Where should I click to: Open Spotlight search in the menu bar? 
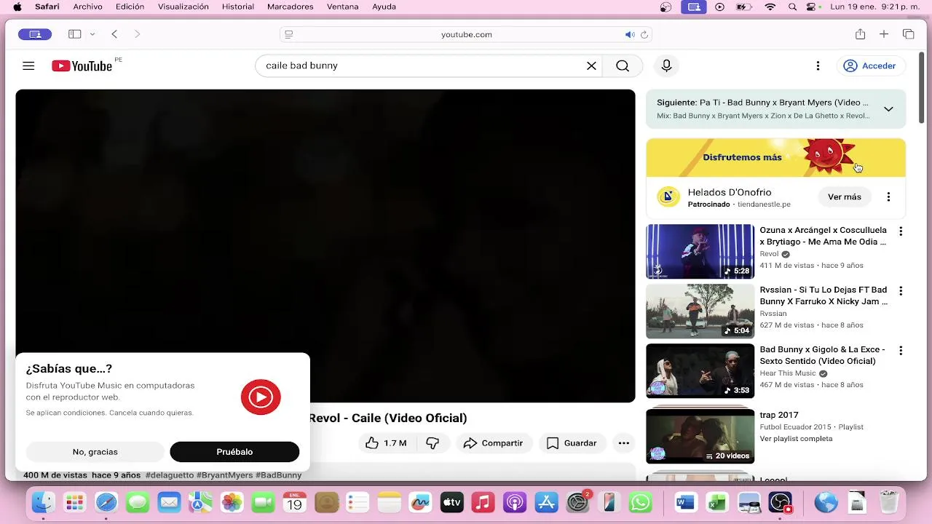[x=792, y=7]
